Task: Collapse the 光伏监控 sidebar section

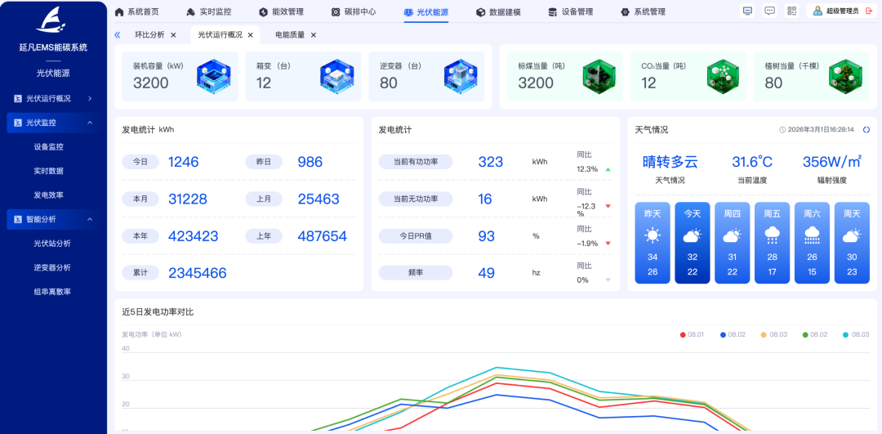Action: click(x=53, y=123)
